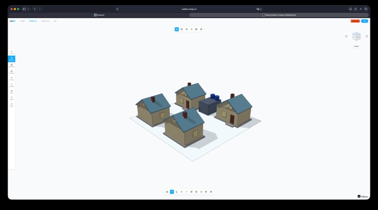Click the active blue model icon in top toolbar
Viewport: 378px width, 210px height.
(x=177, y=29)
